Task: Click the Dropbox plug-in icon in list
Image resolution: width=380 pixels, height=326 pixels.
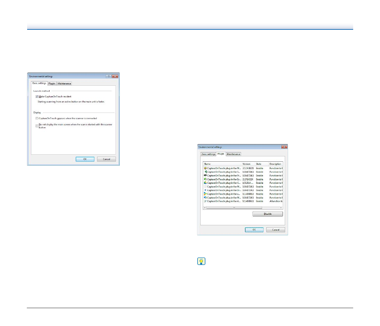Action: coord(205,190)
